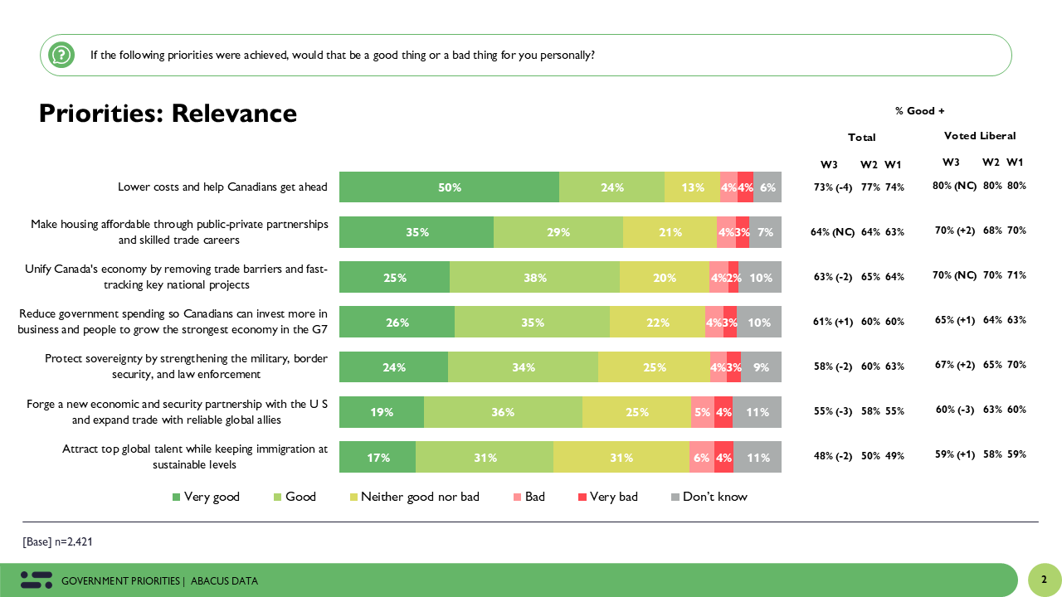Screen dimensions: 1062x597
Task: Click the Very good legend swatch
Action: 176,498
